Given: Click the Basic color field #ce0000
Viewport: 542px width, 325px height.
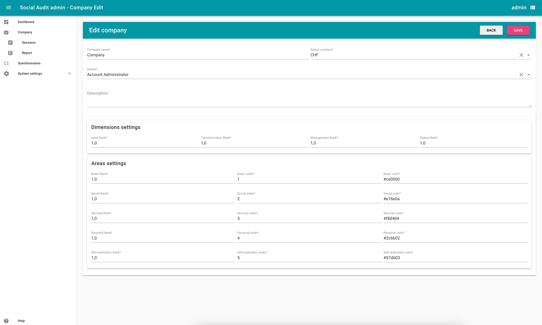Looking at the screenshot, I should tap(455, 179).
